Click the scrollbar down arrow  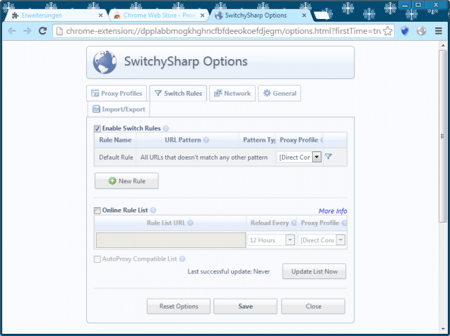click(443, 330)
